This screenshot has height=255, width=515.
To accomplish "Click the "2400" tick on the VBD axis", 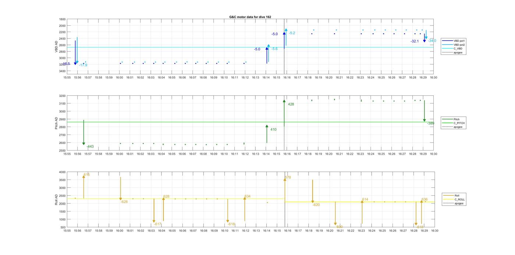I will point(62,39).
